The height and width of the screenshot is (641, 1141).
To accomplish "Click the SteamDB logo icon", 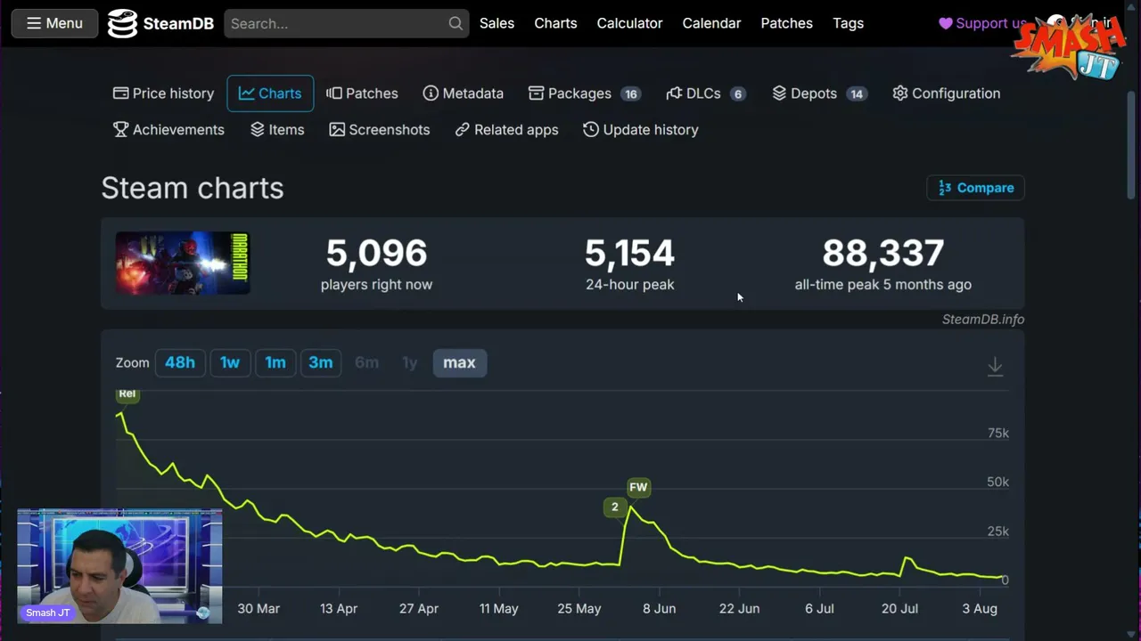I will pos(122,24).
